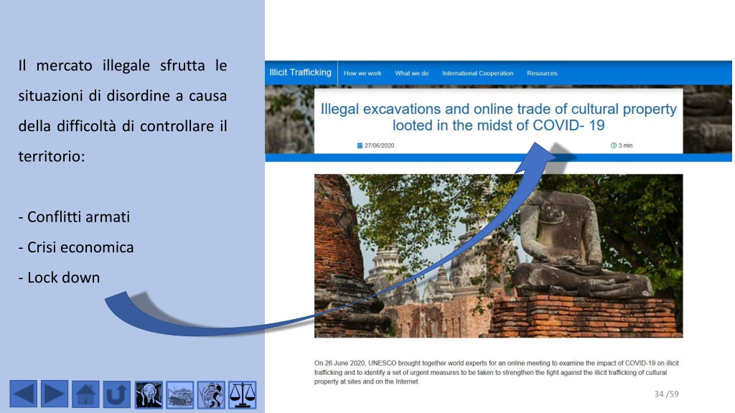Click the 3 min reading time

point(625,146)
